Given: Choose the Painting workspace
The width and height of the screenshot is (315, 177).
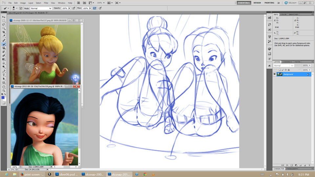Looking at the screenshot, I should point(269,3).
